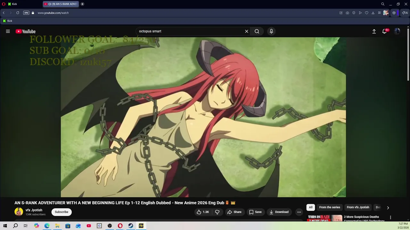
Task: Go forward in browser history
Action: pyautogui.click(x=11, y=13)
